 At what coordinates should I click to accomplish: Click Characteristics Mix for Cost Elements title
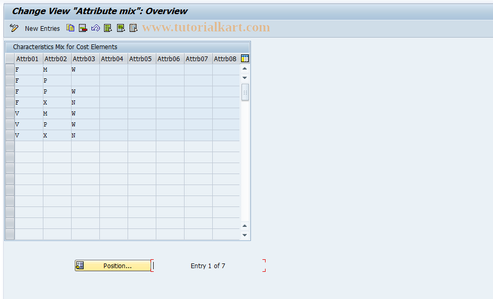pyautogui.click(x=65, y=47)
